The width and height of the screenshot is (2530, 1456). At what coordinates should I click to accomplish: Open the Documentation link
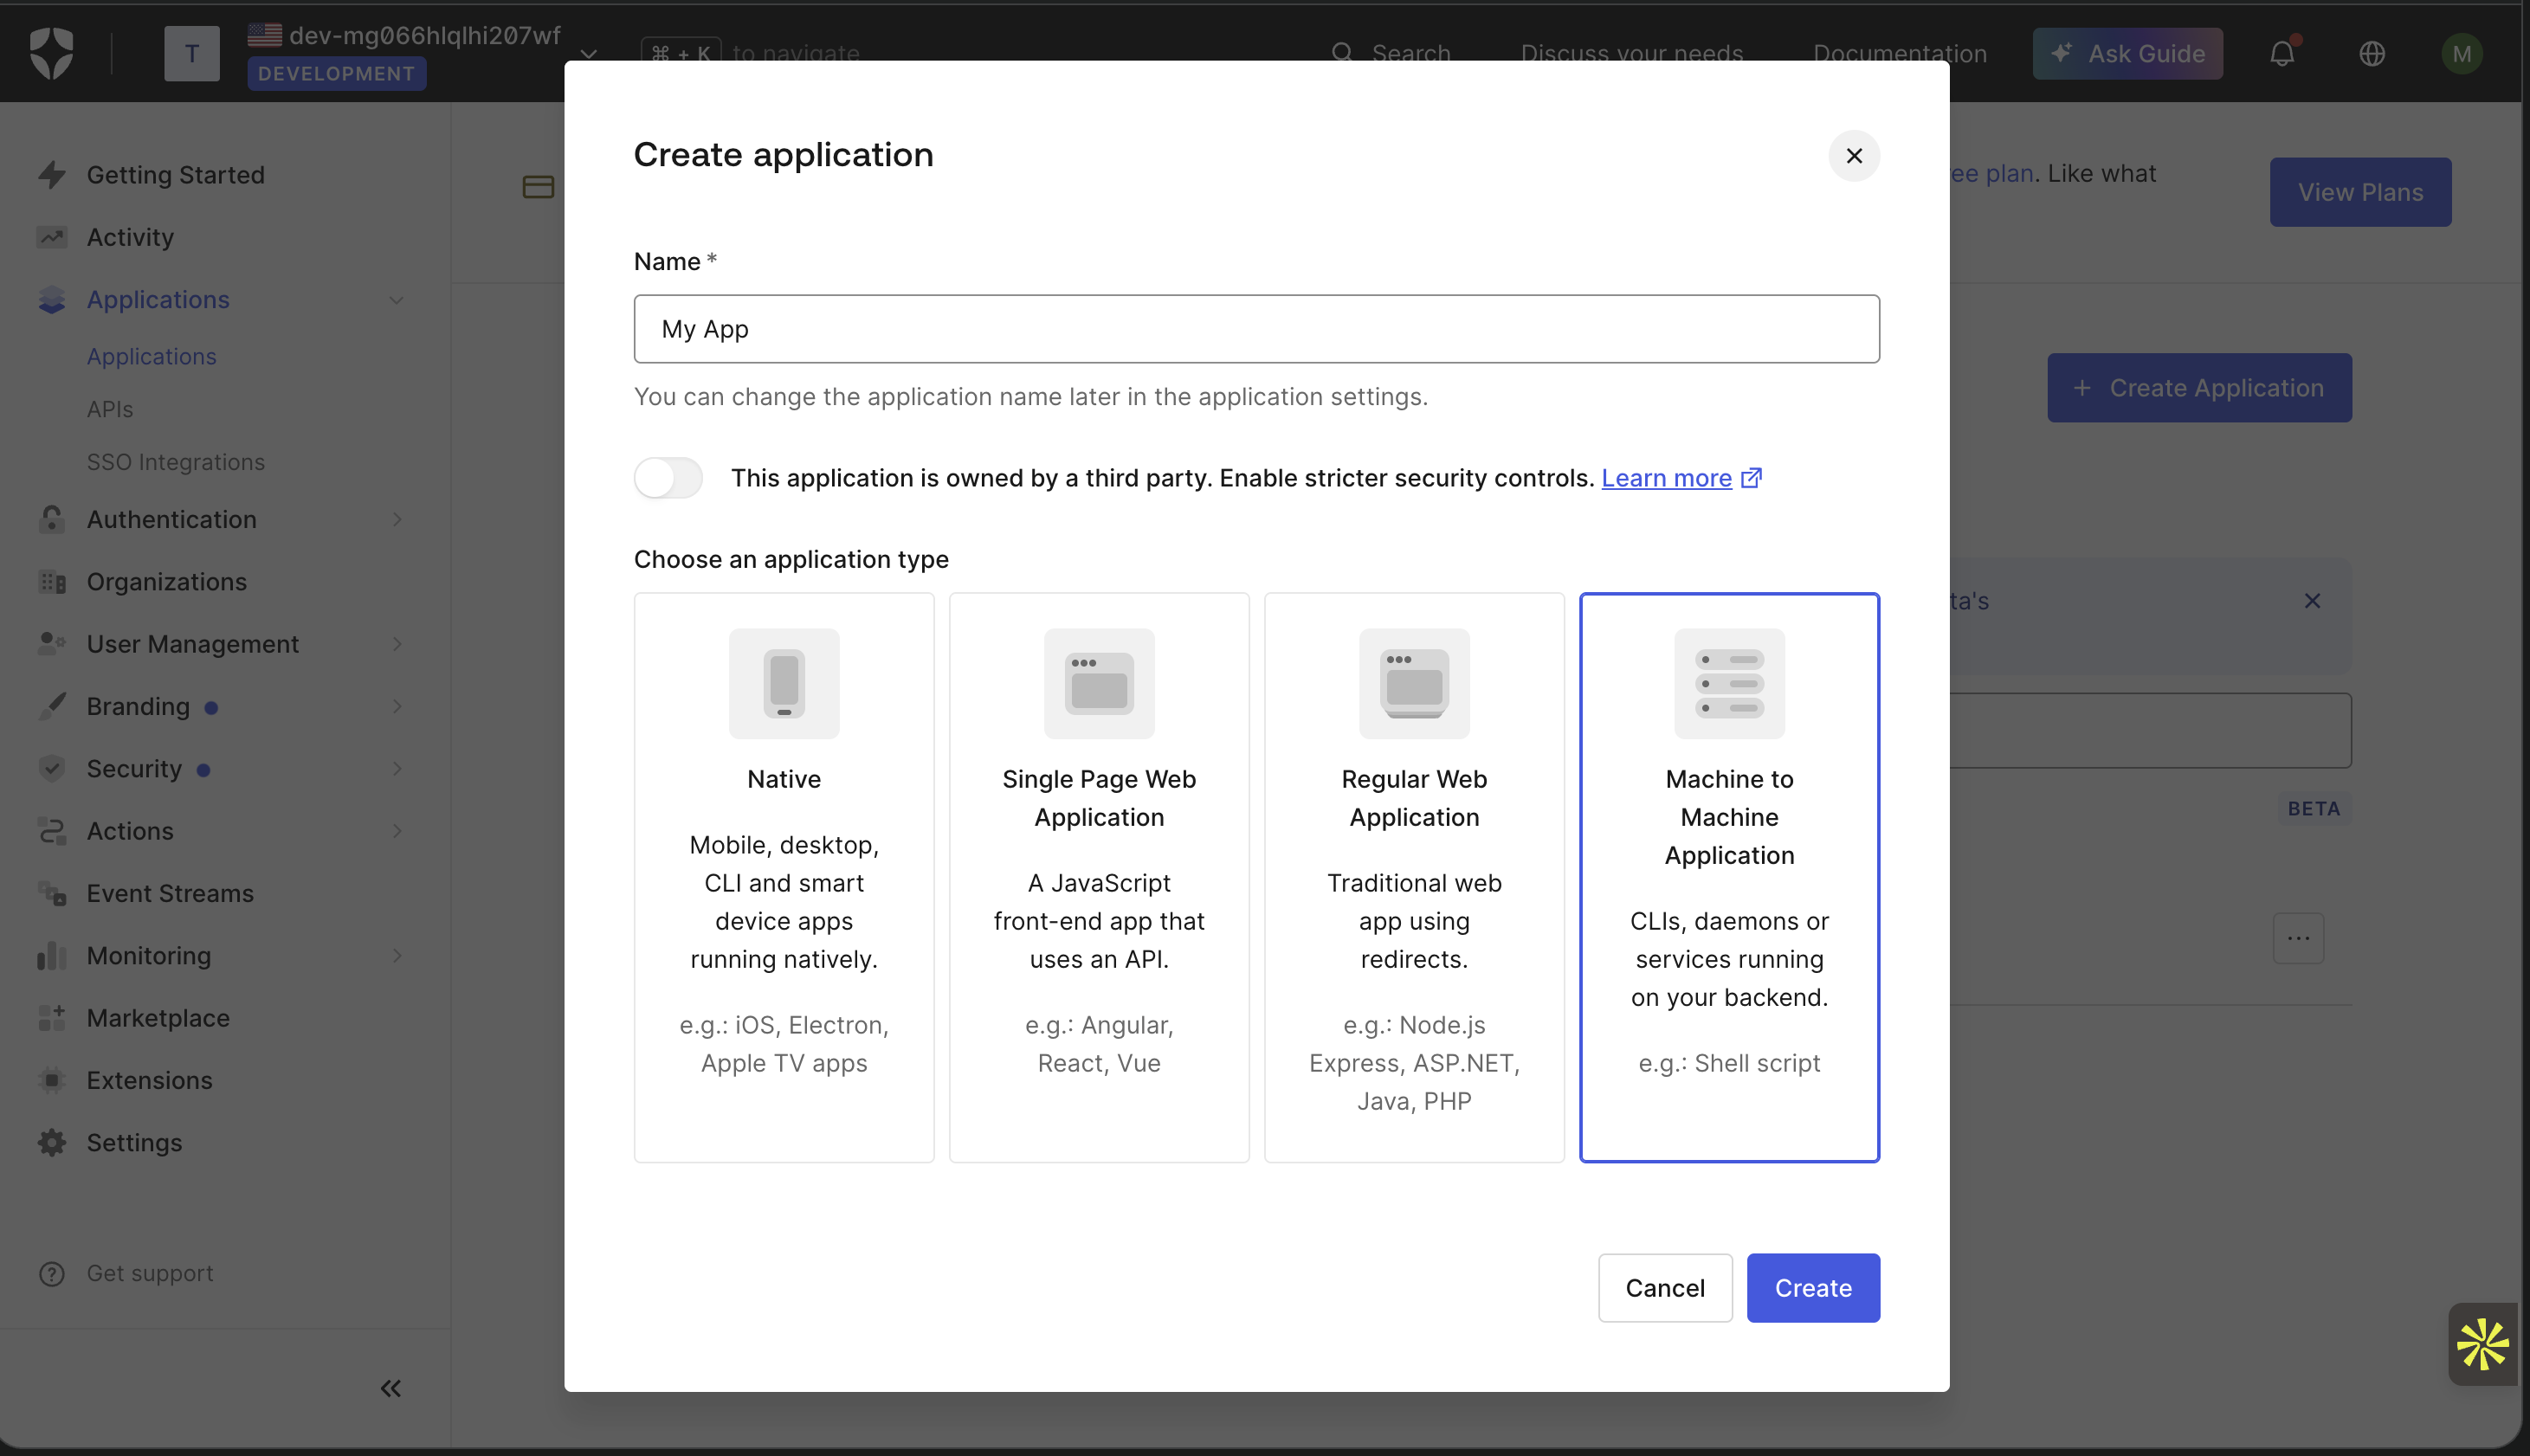pyautogui.click(x=1900, y=53)
